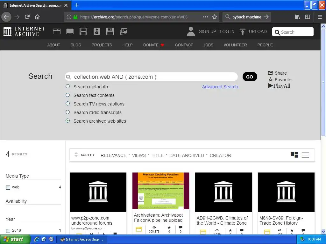Image resolution: width=326 pixels, height=244 pixels.
Task: Open the JOBS menu item
Action: pyautogui.click(x=208, y=45)
